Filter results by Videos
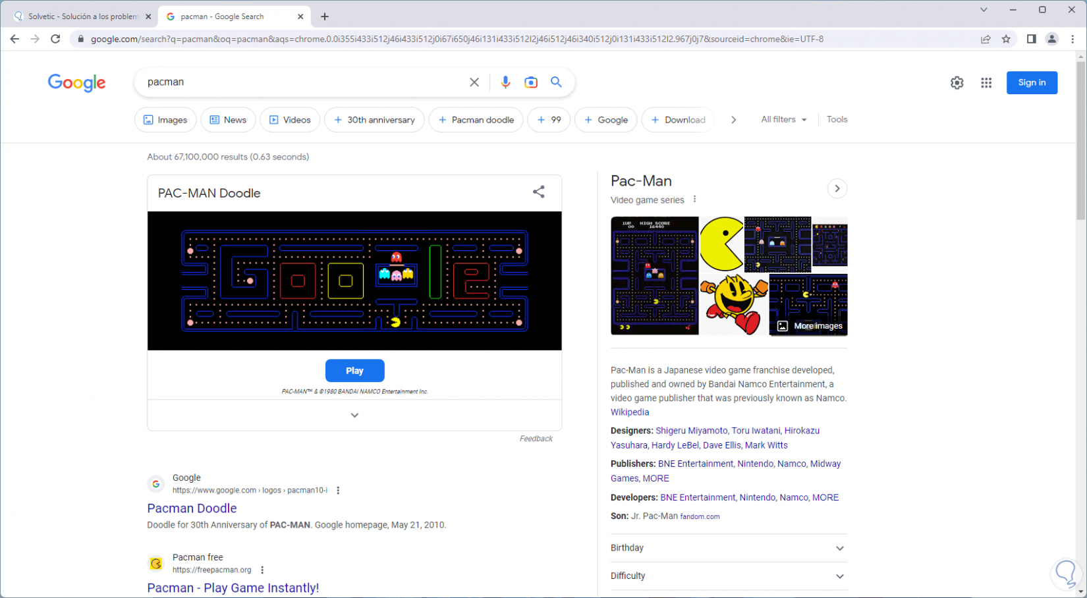Screen dimensions: 1087x598 click(290, 120)
